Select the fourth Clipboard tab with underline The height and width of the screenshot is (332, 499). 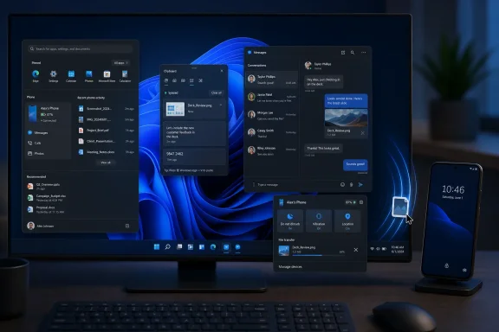point(191,80)
